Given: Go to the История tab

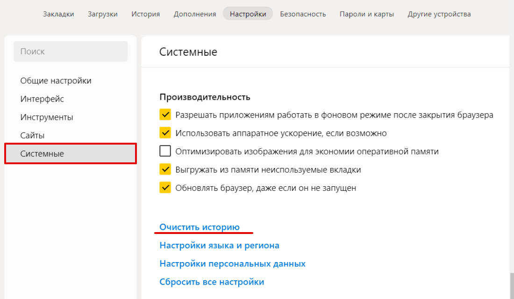Looking at the screenshot, I should [145, 14].
